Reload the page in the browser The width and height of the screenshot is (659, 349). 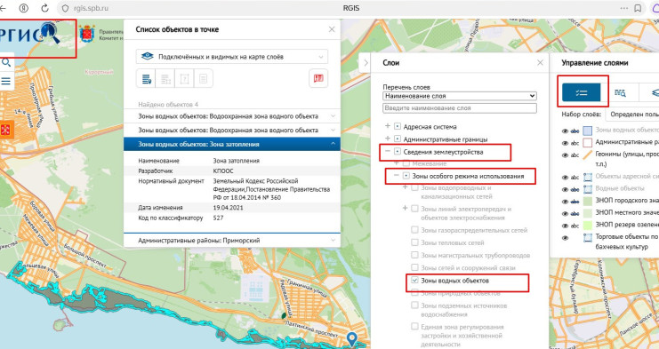[44, 8]
